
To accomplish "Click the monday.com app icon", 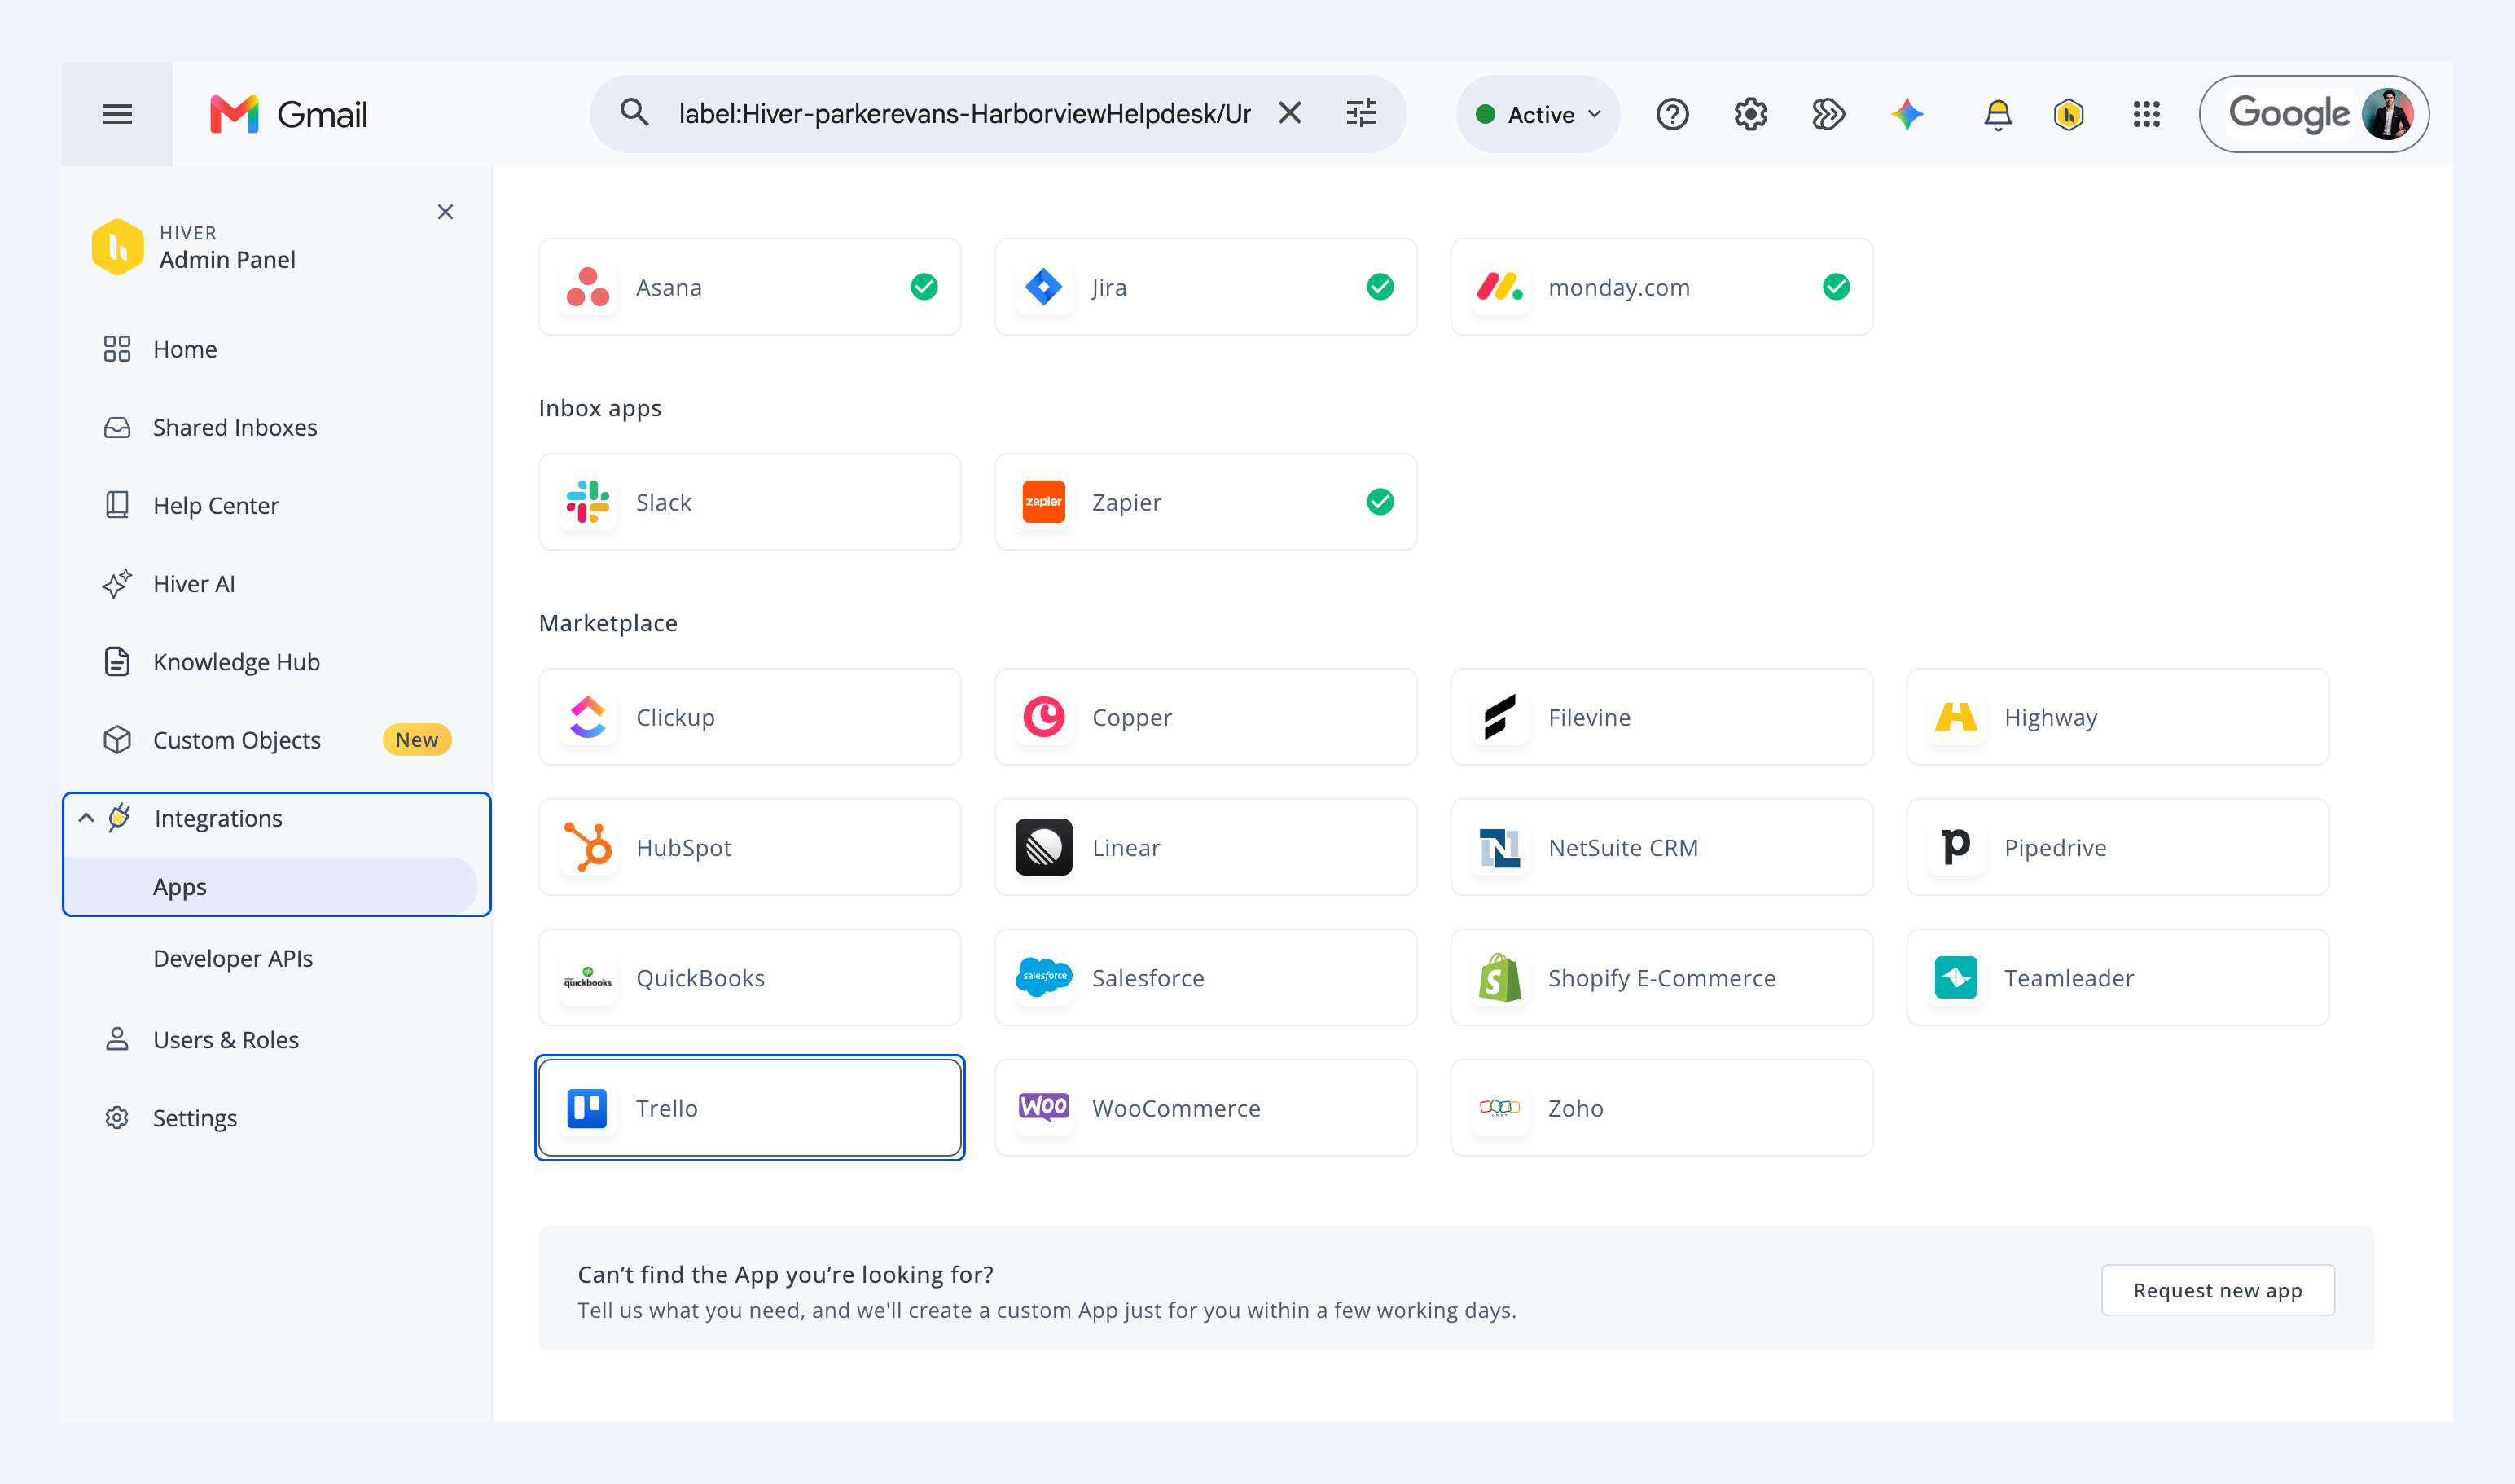I will 1500,287.
